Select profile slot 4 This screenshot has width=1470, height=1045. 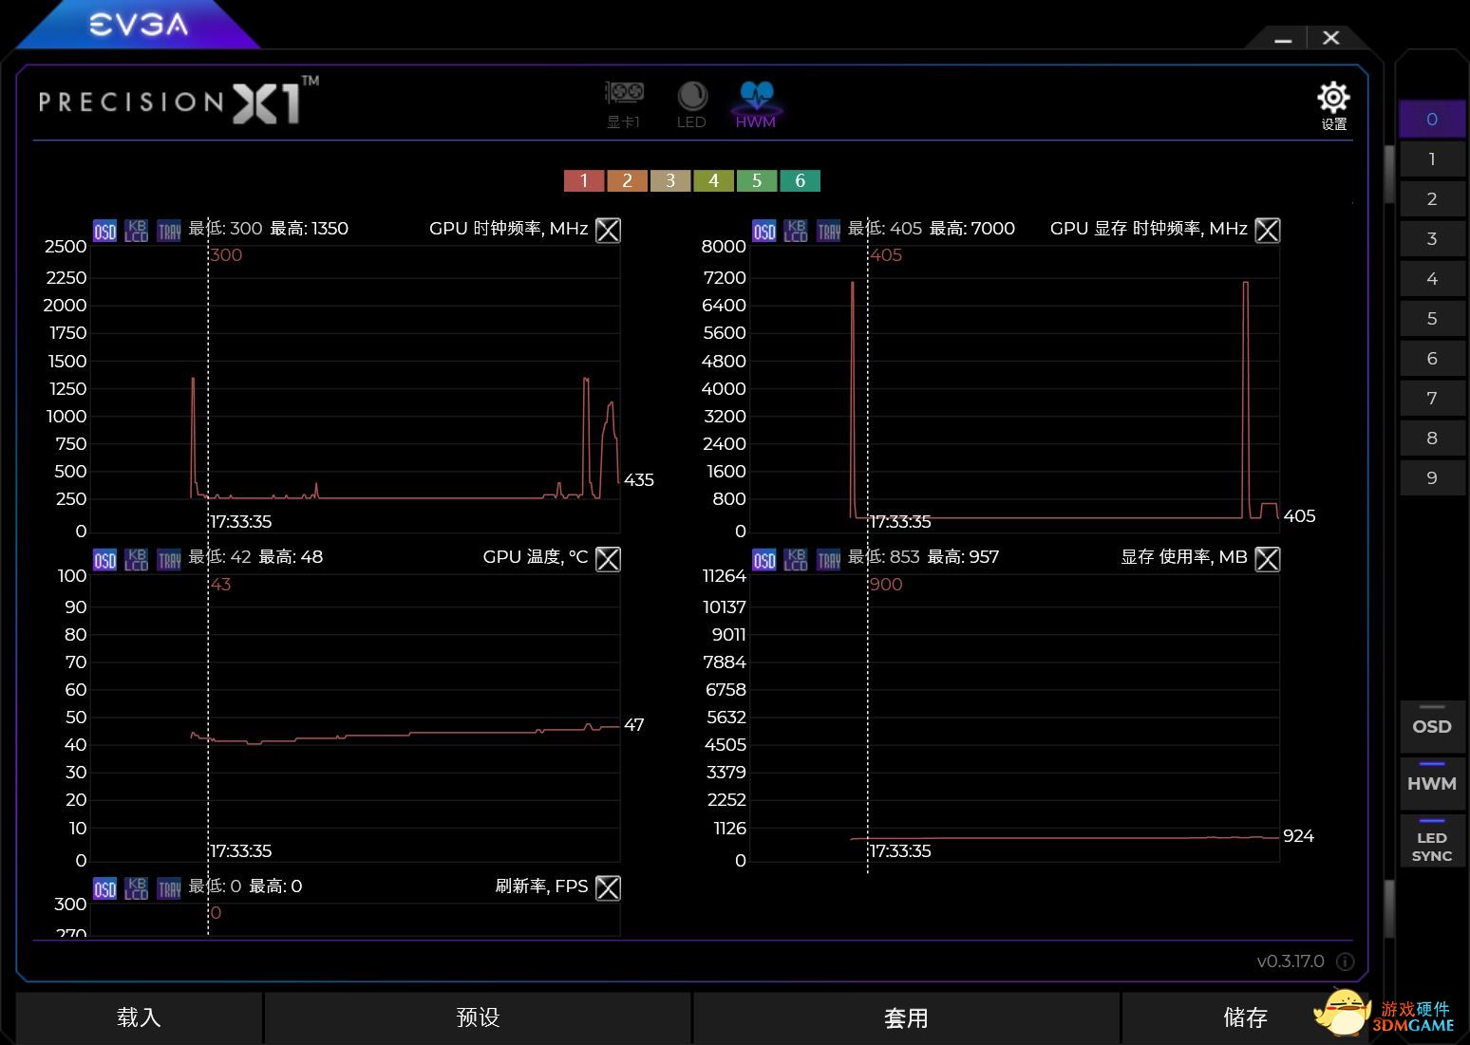tap(1432, 279)
